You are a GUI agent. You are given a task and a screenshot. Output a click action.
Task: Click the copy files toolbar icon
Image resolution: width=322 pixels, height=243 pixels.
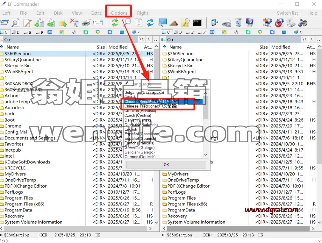click(x=39, y=23)
